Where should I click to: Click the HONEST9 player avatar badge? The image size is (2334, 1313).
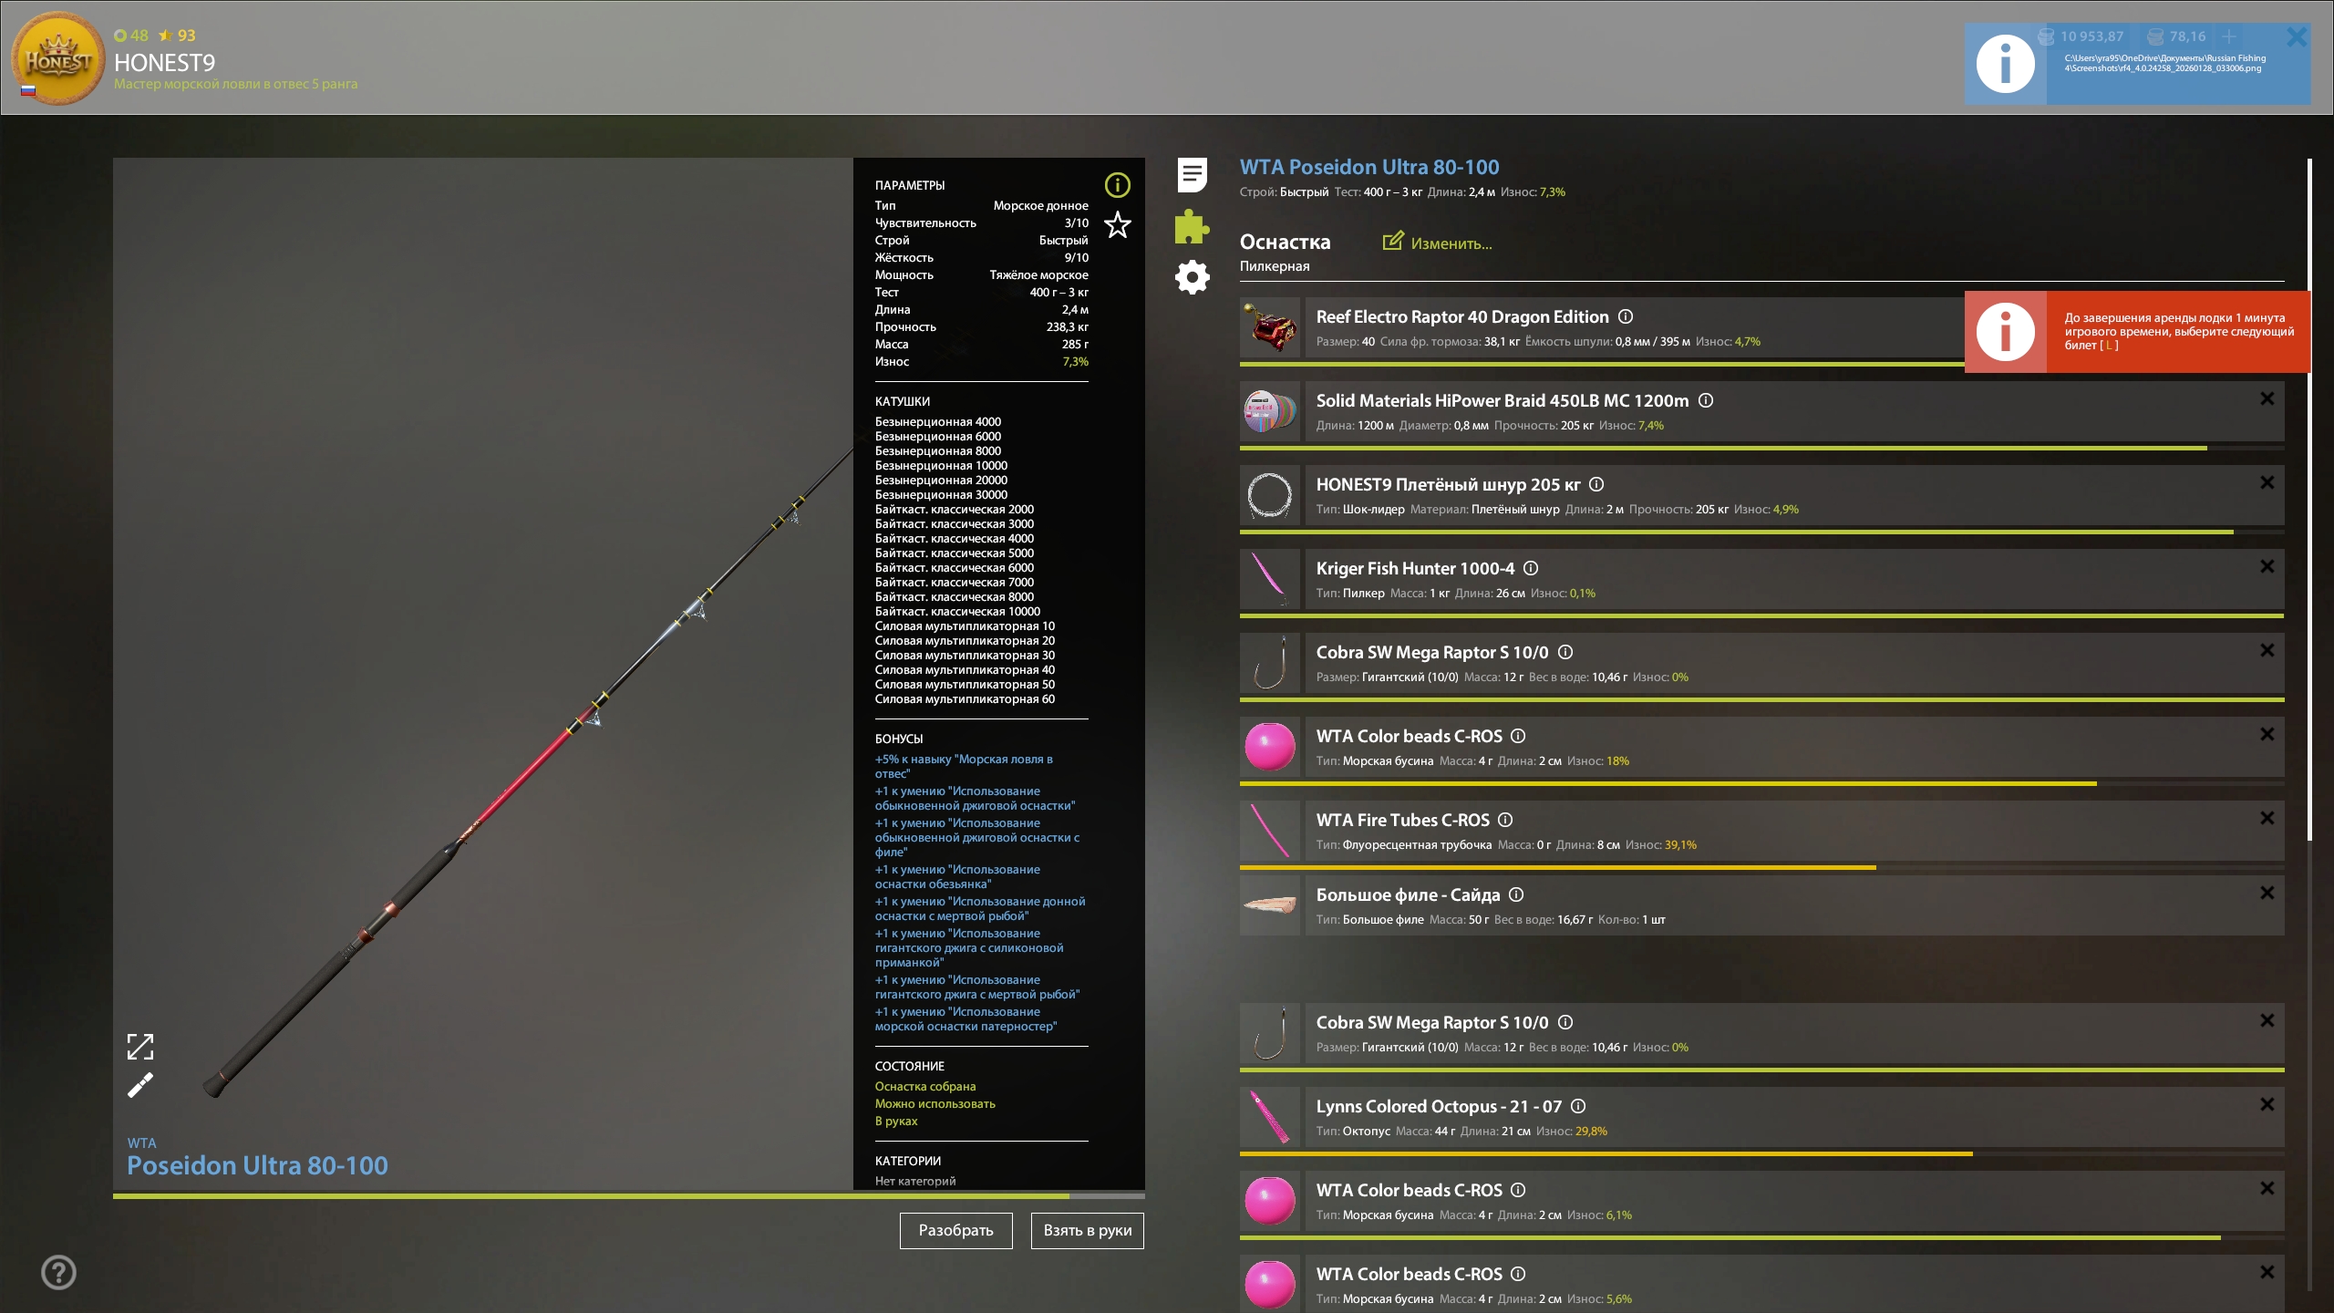point(57,58)
